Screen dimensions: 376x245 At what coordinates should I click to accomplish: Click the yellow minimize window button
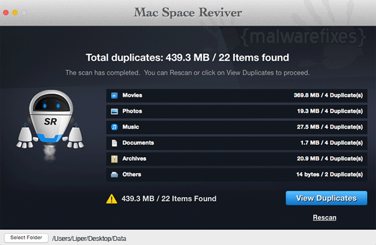pyautogui.click(x=15, y=13)
